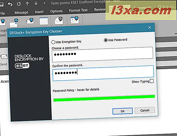Click the Undo arrow in title bar
This screenshot has height=136, width=177.
pyautogui.click(x=10, y=4)
